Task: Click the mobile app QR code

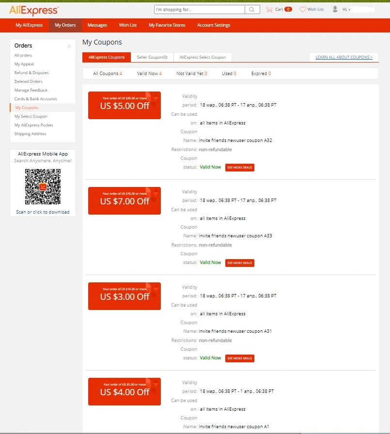Action: (x=43, y=186)
